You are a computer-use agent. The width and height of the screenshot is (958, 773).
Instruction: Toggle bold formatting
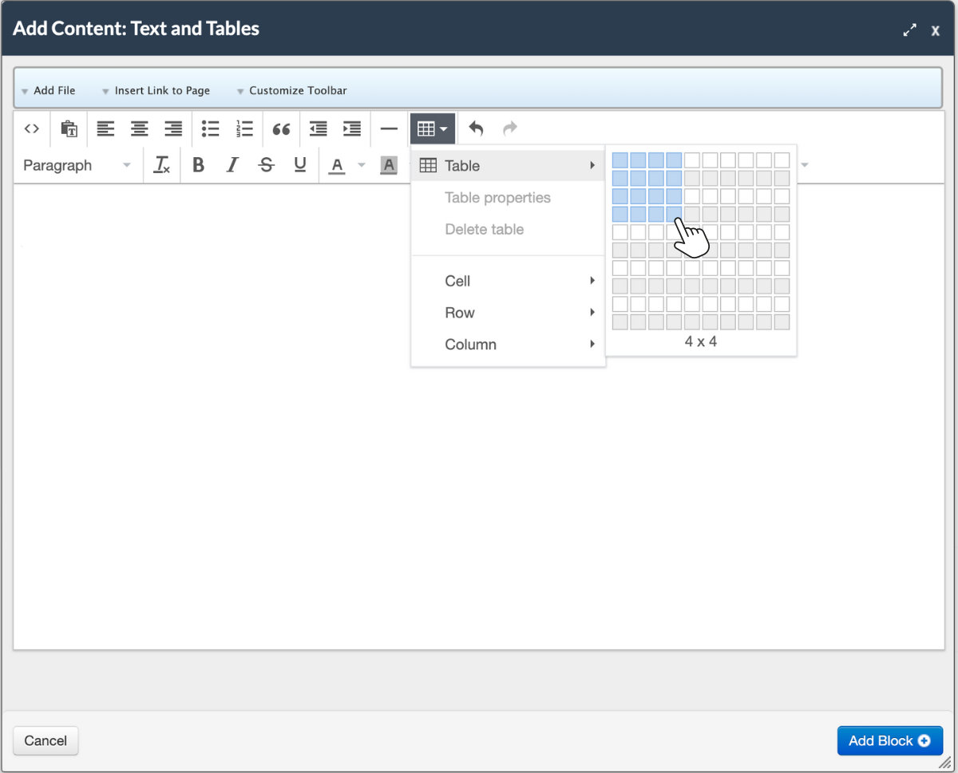(199, 165)
